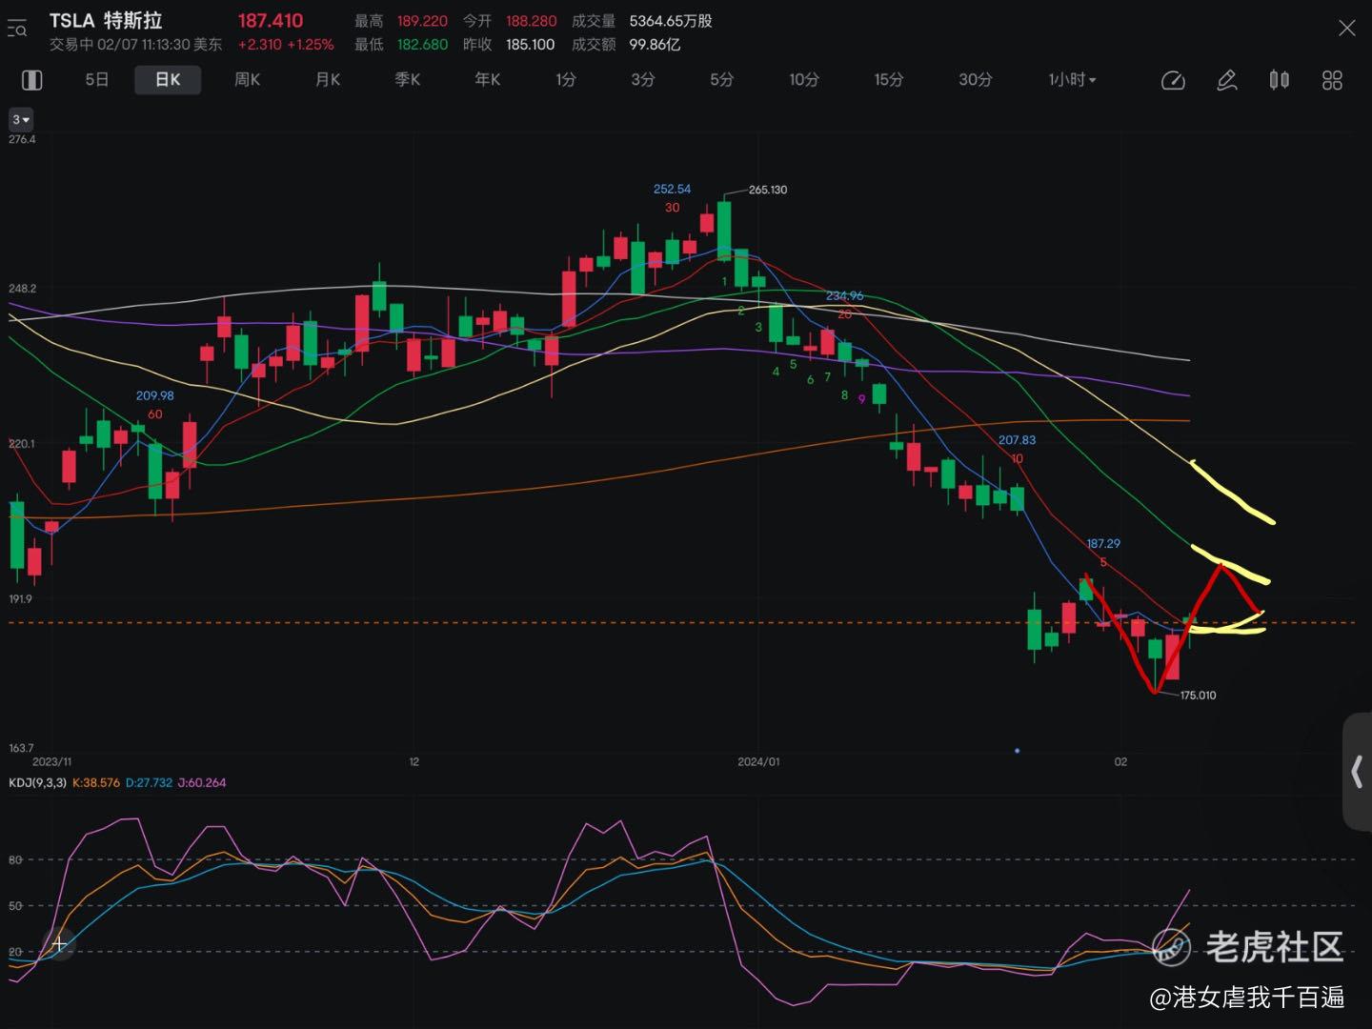
Task: Close the chart with the X icon
Action: tap(1346, 29)
